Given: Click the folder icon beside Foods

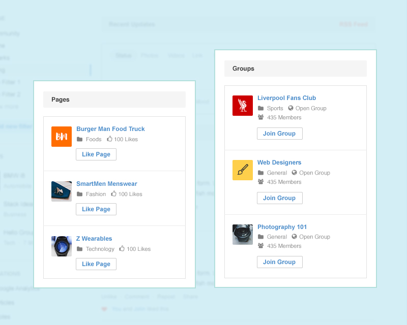Looking at the screenshot, I should (x=80, y=140).
